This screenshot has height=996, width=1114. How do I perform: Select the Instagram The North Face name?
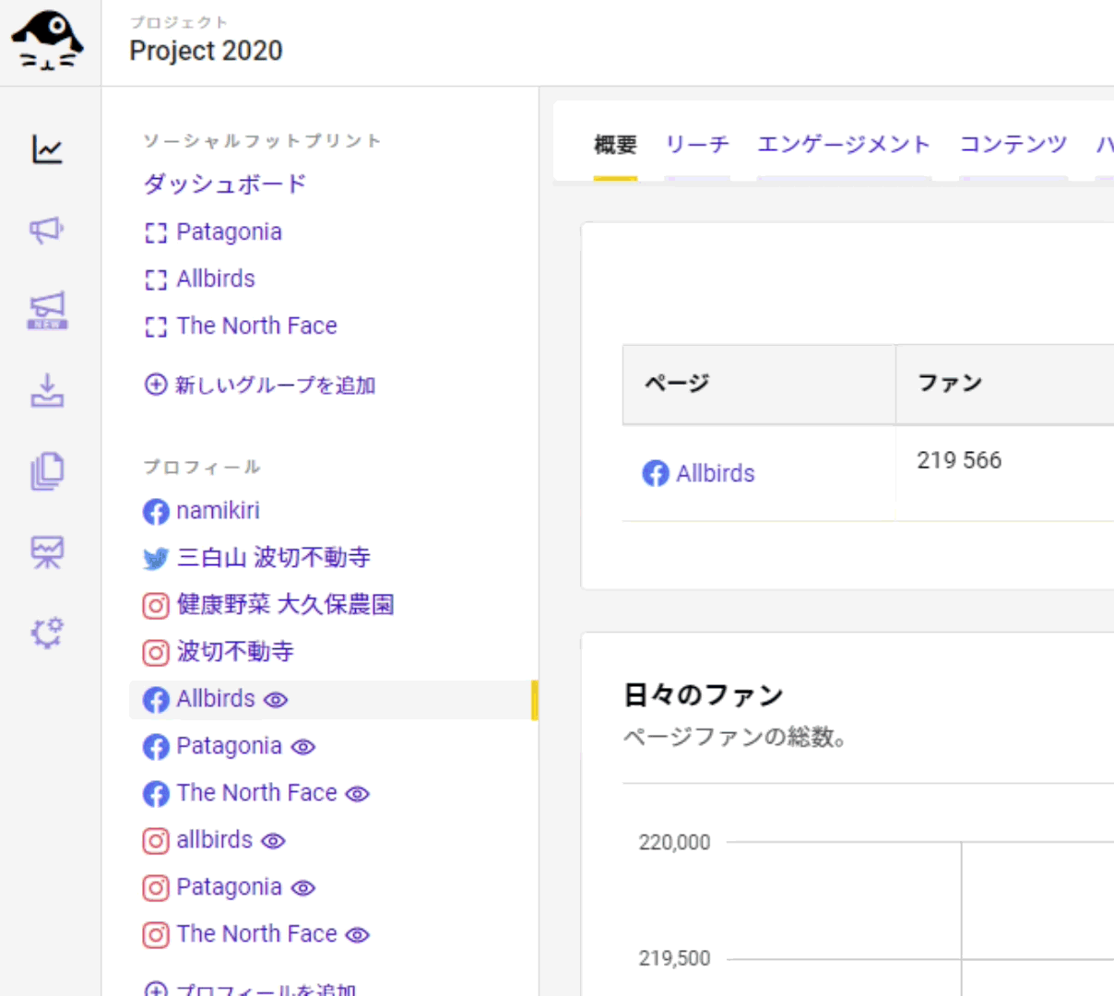[x=257, y=934]
